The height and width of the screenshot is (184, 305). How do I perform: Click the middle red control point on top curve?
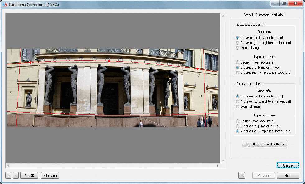click(109, 61)
